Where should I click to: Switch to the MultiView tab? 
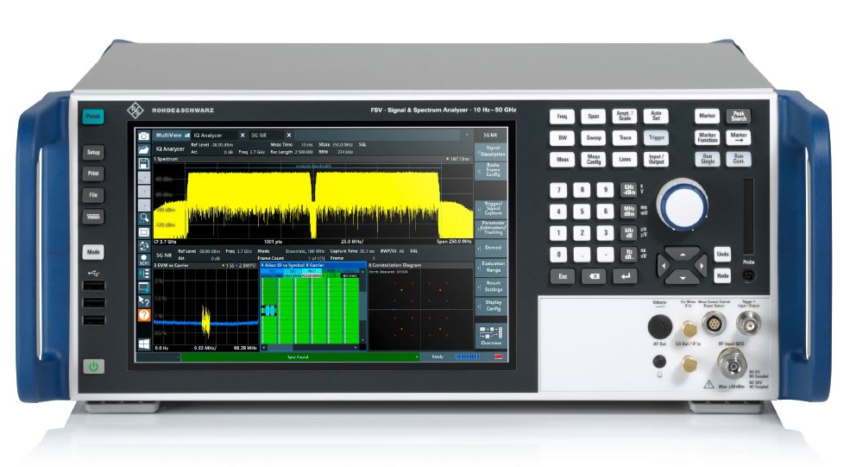click(172, 135)
